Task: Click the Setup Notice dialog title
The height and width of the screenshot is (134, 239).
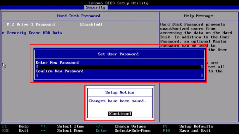Action: tap(120, 93)
